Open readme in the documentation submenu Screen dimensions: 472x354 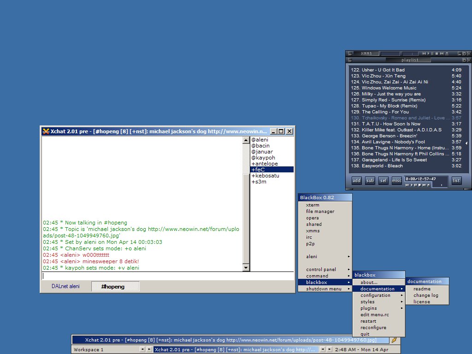(427, 289)
